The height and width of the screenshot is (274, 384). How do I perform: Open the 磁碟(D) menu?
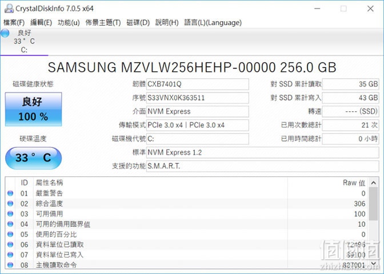pyautogui.click(x=138, y=22)
